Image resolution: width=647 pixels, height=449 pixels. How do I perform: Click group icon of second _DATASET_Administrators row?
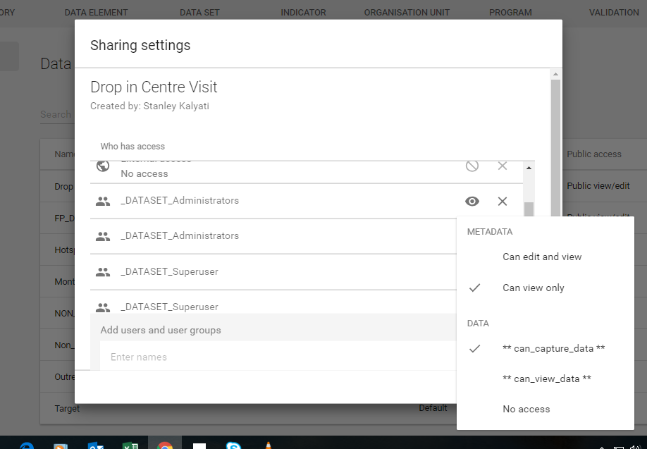[x=103, y=237]
